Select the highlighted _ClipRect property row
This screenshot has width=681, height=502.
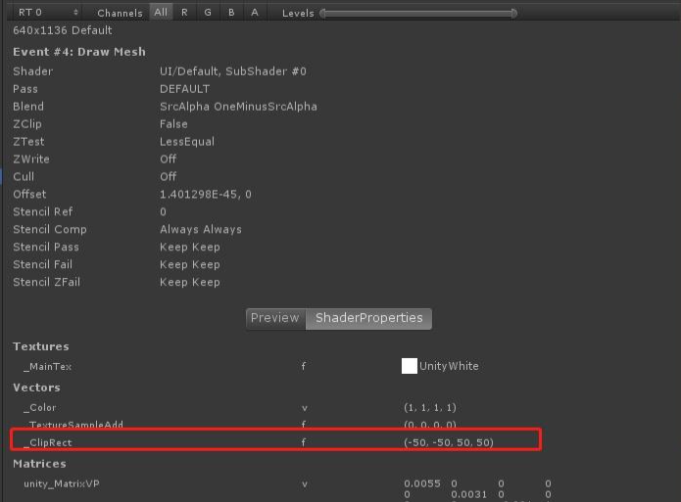click(x=276, y=440)
